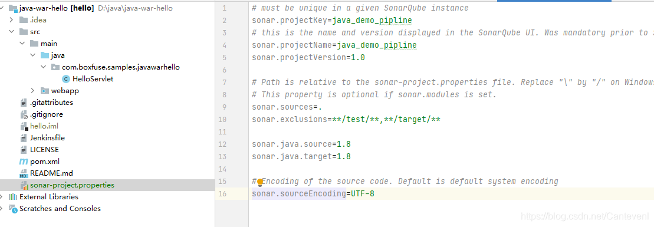Click the sonar.sourceEncoding key text
Image resolution: width=654 pixels, height=227 pixels.
pos(299,194)
